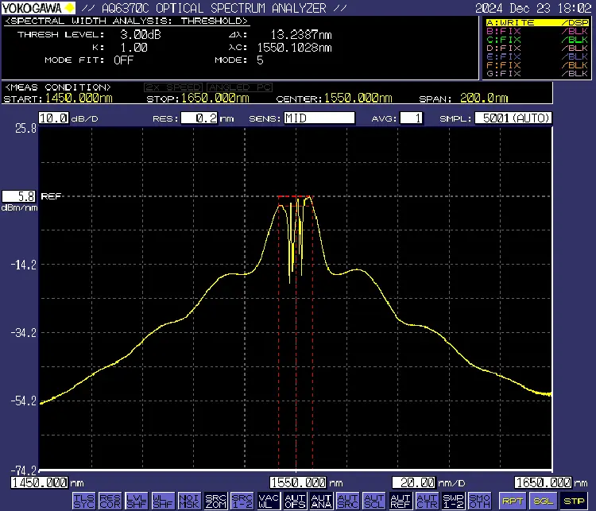This screenshot has width=596, height=511.
Task: Open the SMPL 5001 (AUTO) field
Action: (513, 118)
